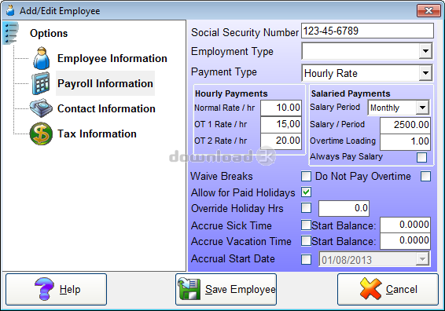
Task: Click the purple question mark Help icon
Action: (x=44, y=289)
